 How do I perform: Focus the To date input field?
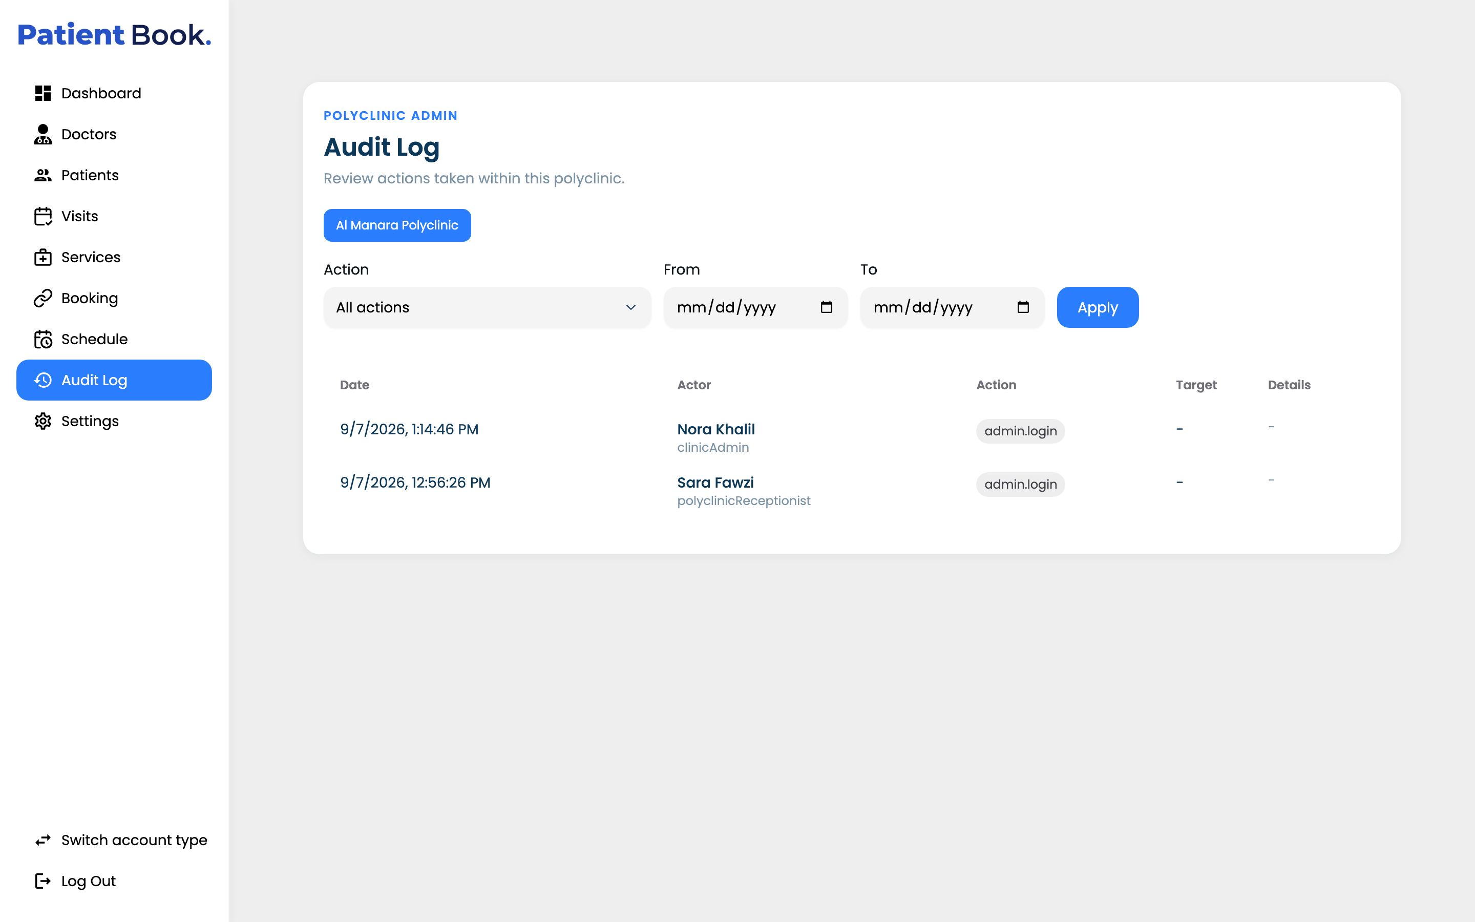pos(952,307)
